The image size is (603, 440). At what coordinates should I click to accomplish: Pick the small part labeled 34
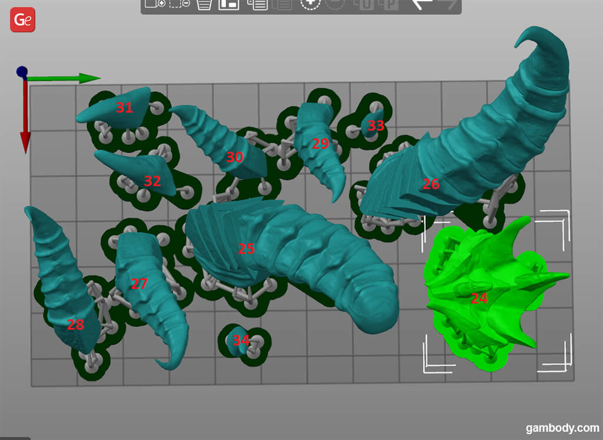point(240,341)
